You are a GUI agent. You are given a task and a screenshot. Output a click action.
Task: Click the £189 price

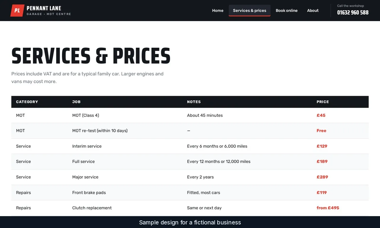click(x=322, y=162)
